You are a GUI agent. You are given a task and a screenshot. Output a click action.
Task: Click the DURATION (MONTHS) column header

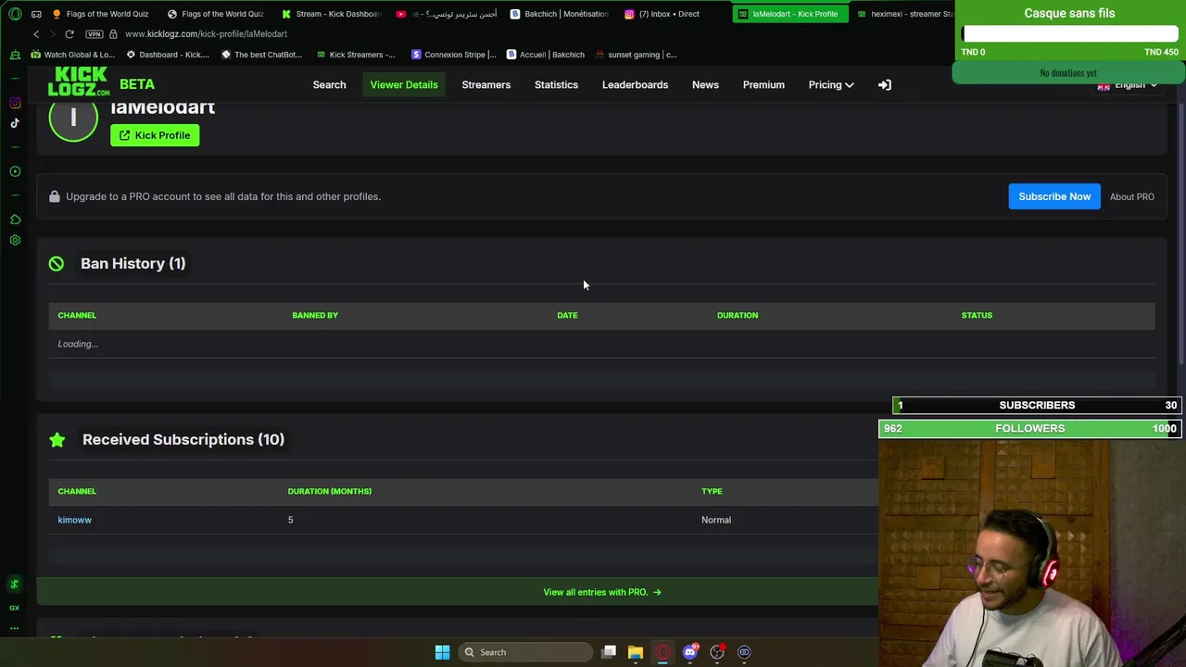coord(330,491)
